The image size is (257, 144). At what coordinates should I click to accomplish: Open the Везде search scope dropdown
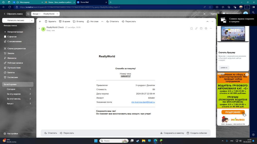tap(36, 14)
